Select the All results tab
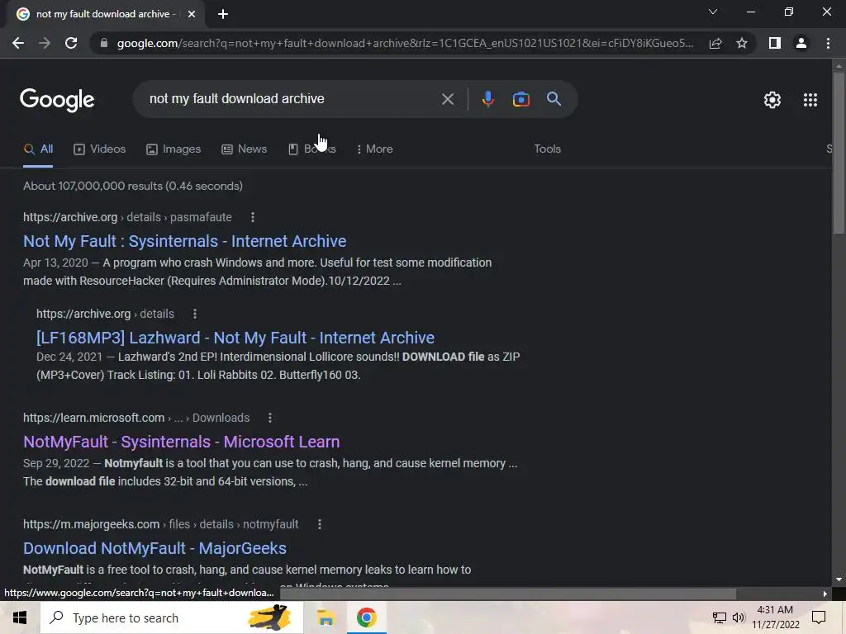846x634 pixels. point(38,149)
